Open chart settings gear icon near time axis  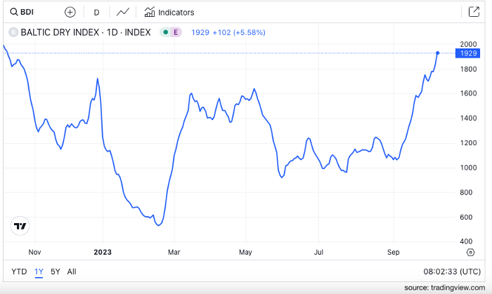(470, 251)
